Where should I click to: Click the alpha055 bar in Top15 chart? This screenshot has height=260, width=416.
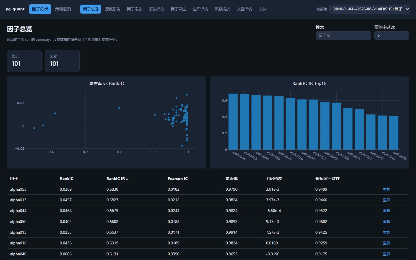pos(233,122)
